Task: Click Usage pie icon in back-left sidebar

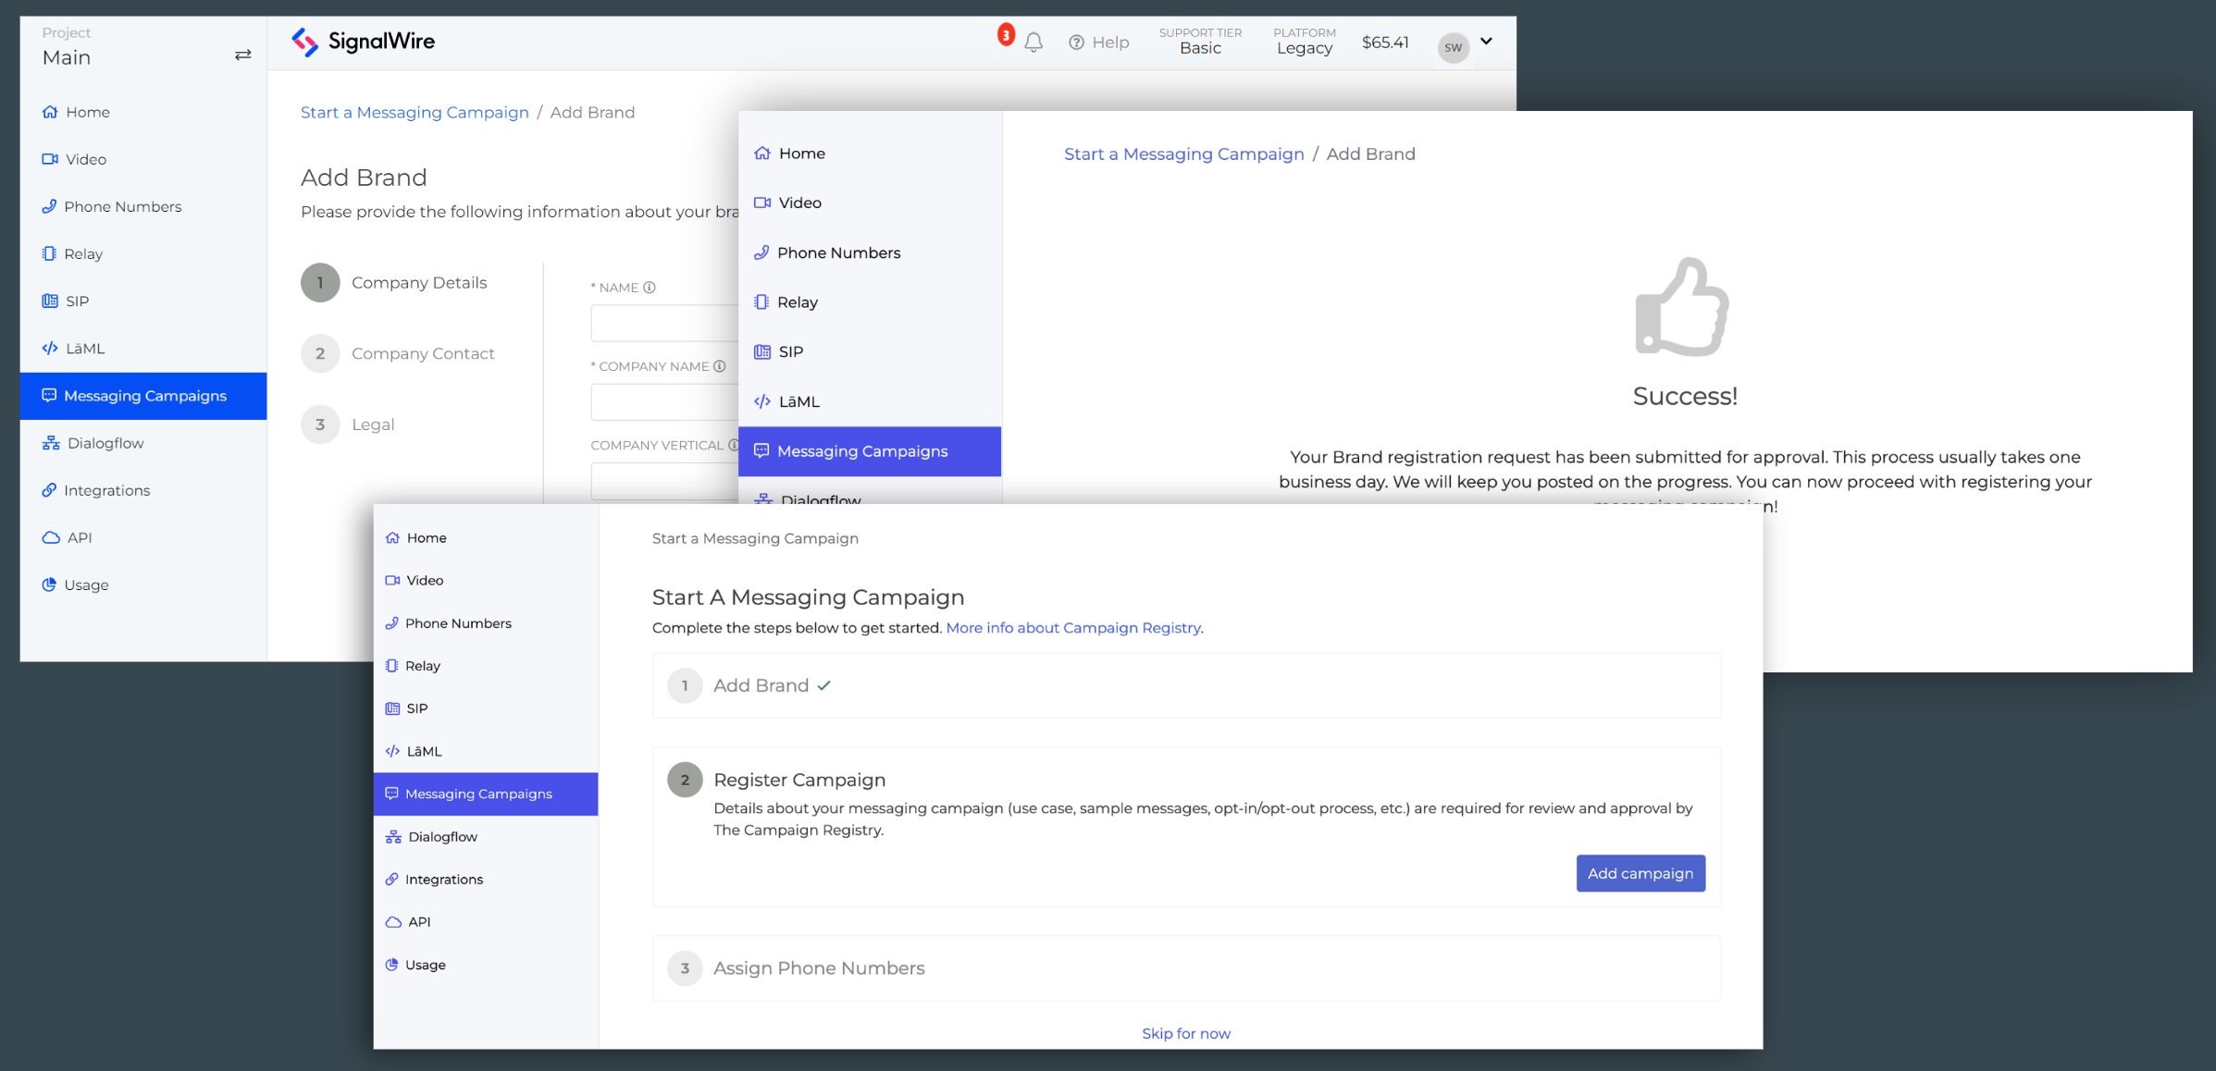Action: coord(49,585)
